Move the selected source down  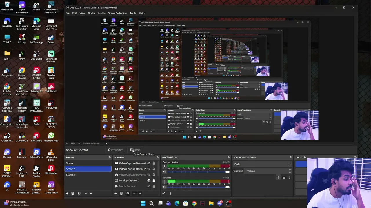pos(140,193)
